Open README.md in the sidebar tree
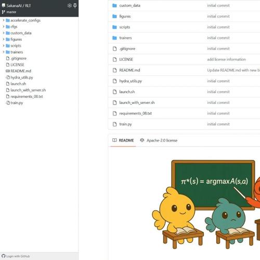Viewport: 260px width, 260px height. 21,71
